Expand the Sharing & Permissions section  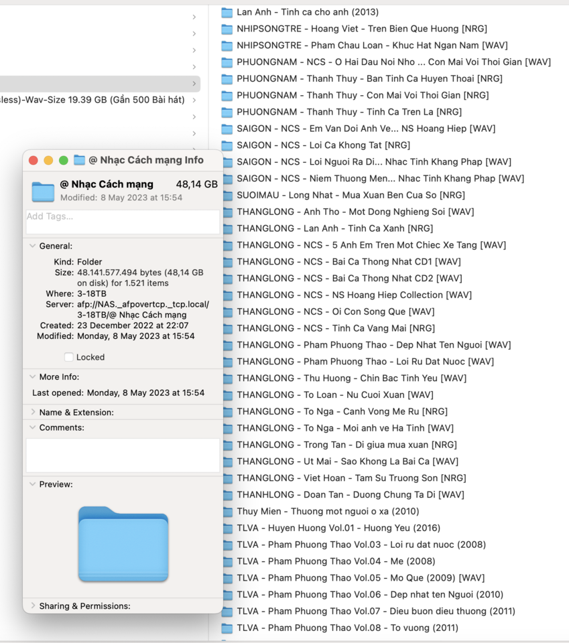(33, 605)
